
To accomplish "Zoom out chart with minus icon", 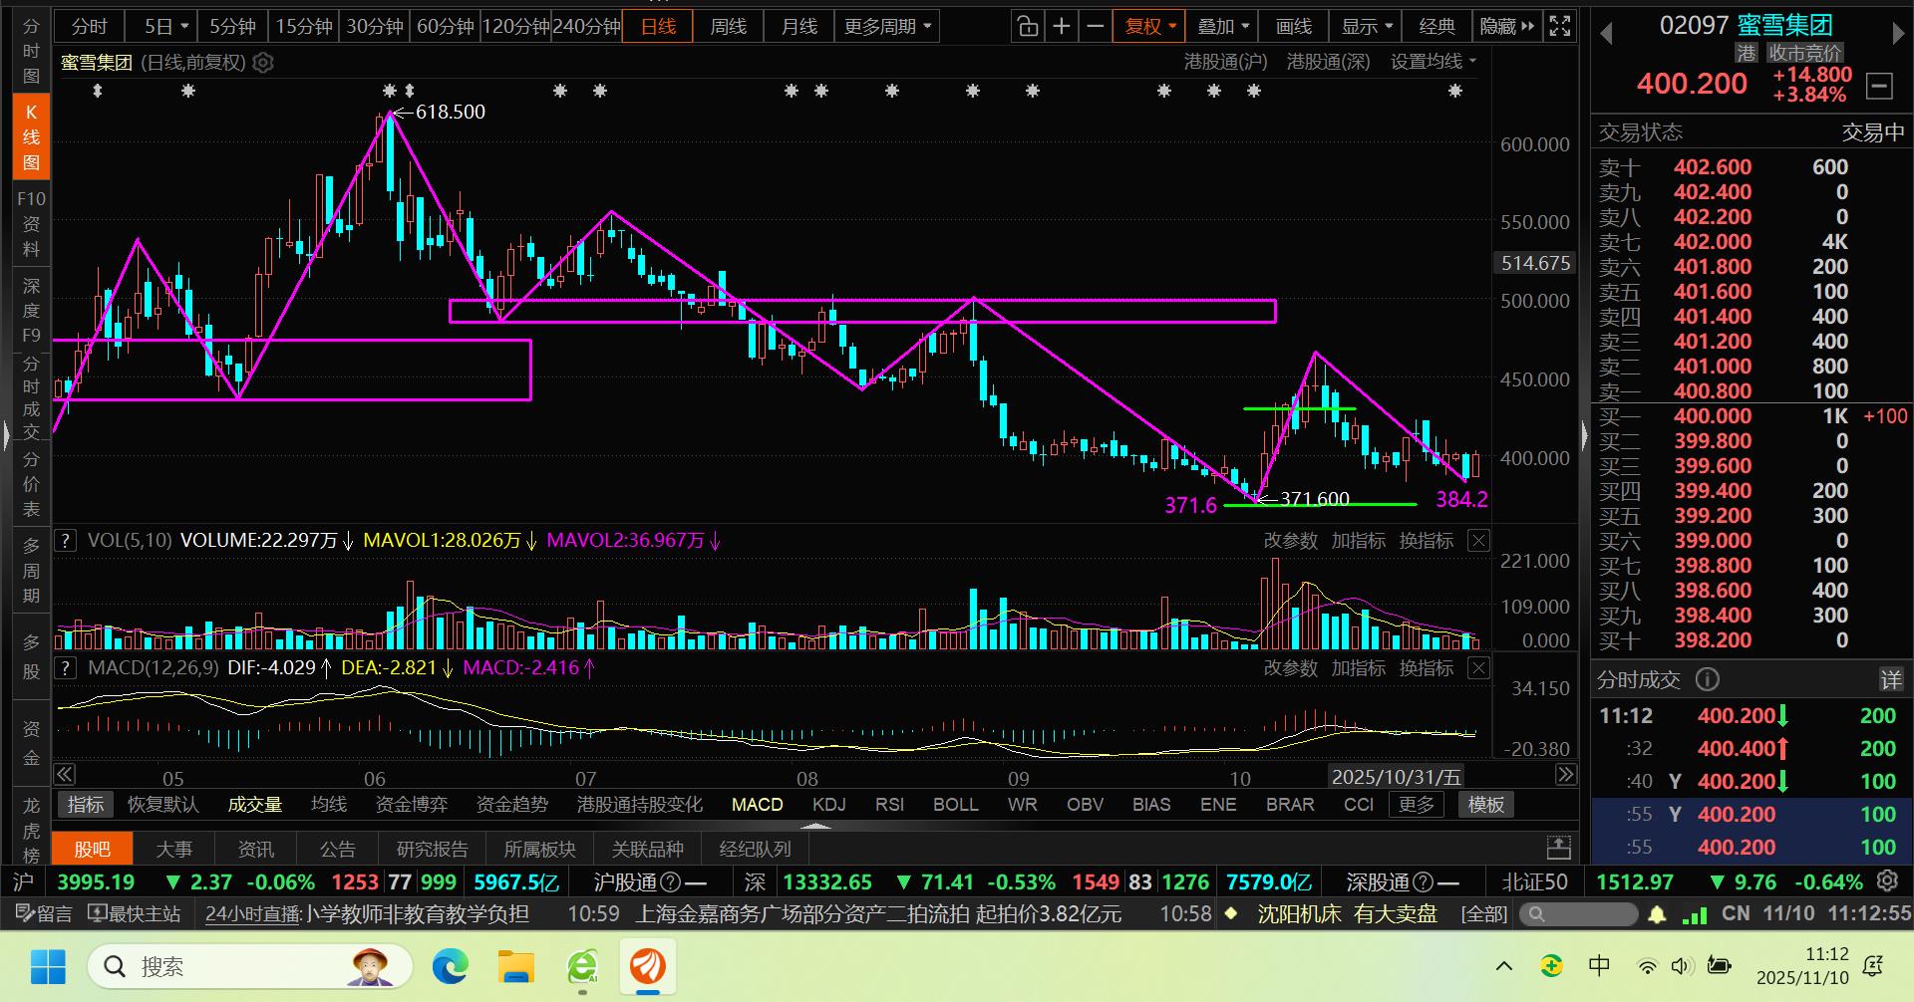I will point(1096,27).
